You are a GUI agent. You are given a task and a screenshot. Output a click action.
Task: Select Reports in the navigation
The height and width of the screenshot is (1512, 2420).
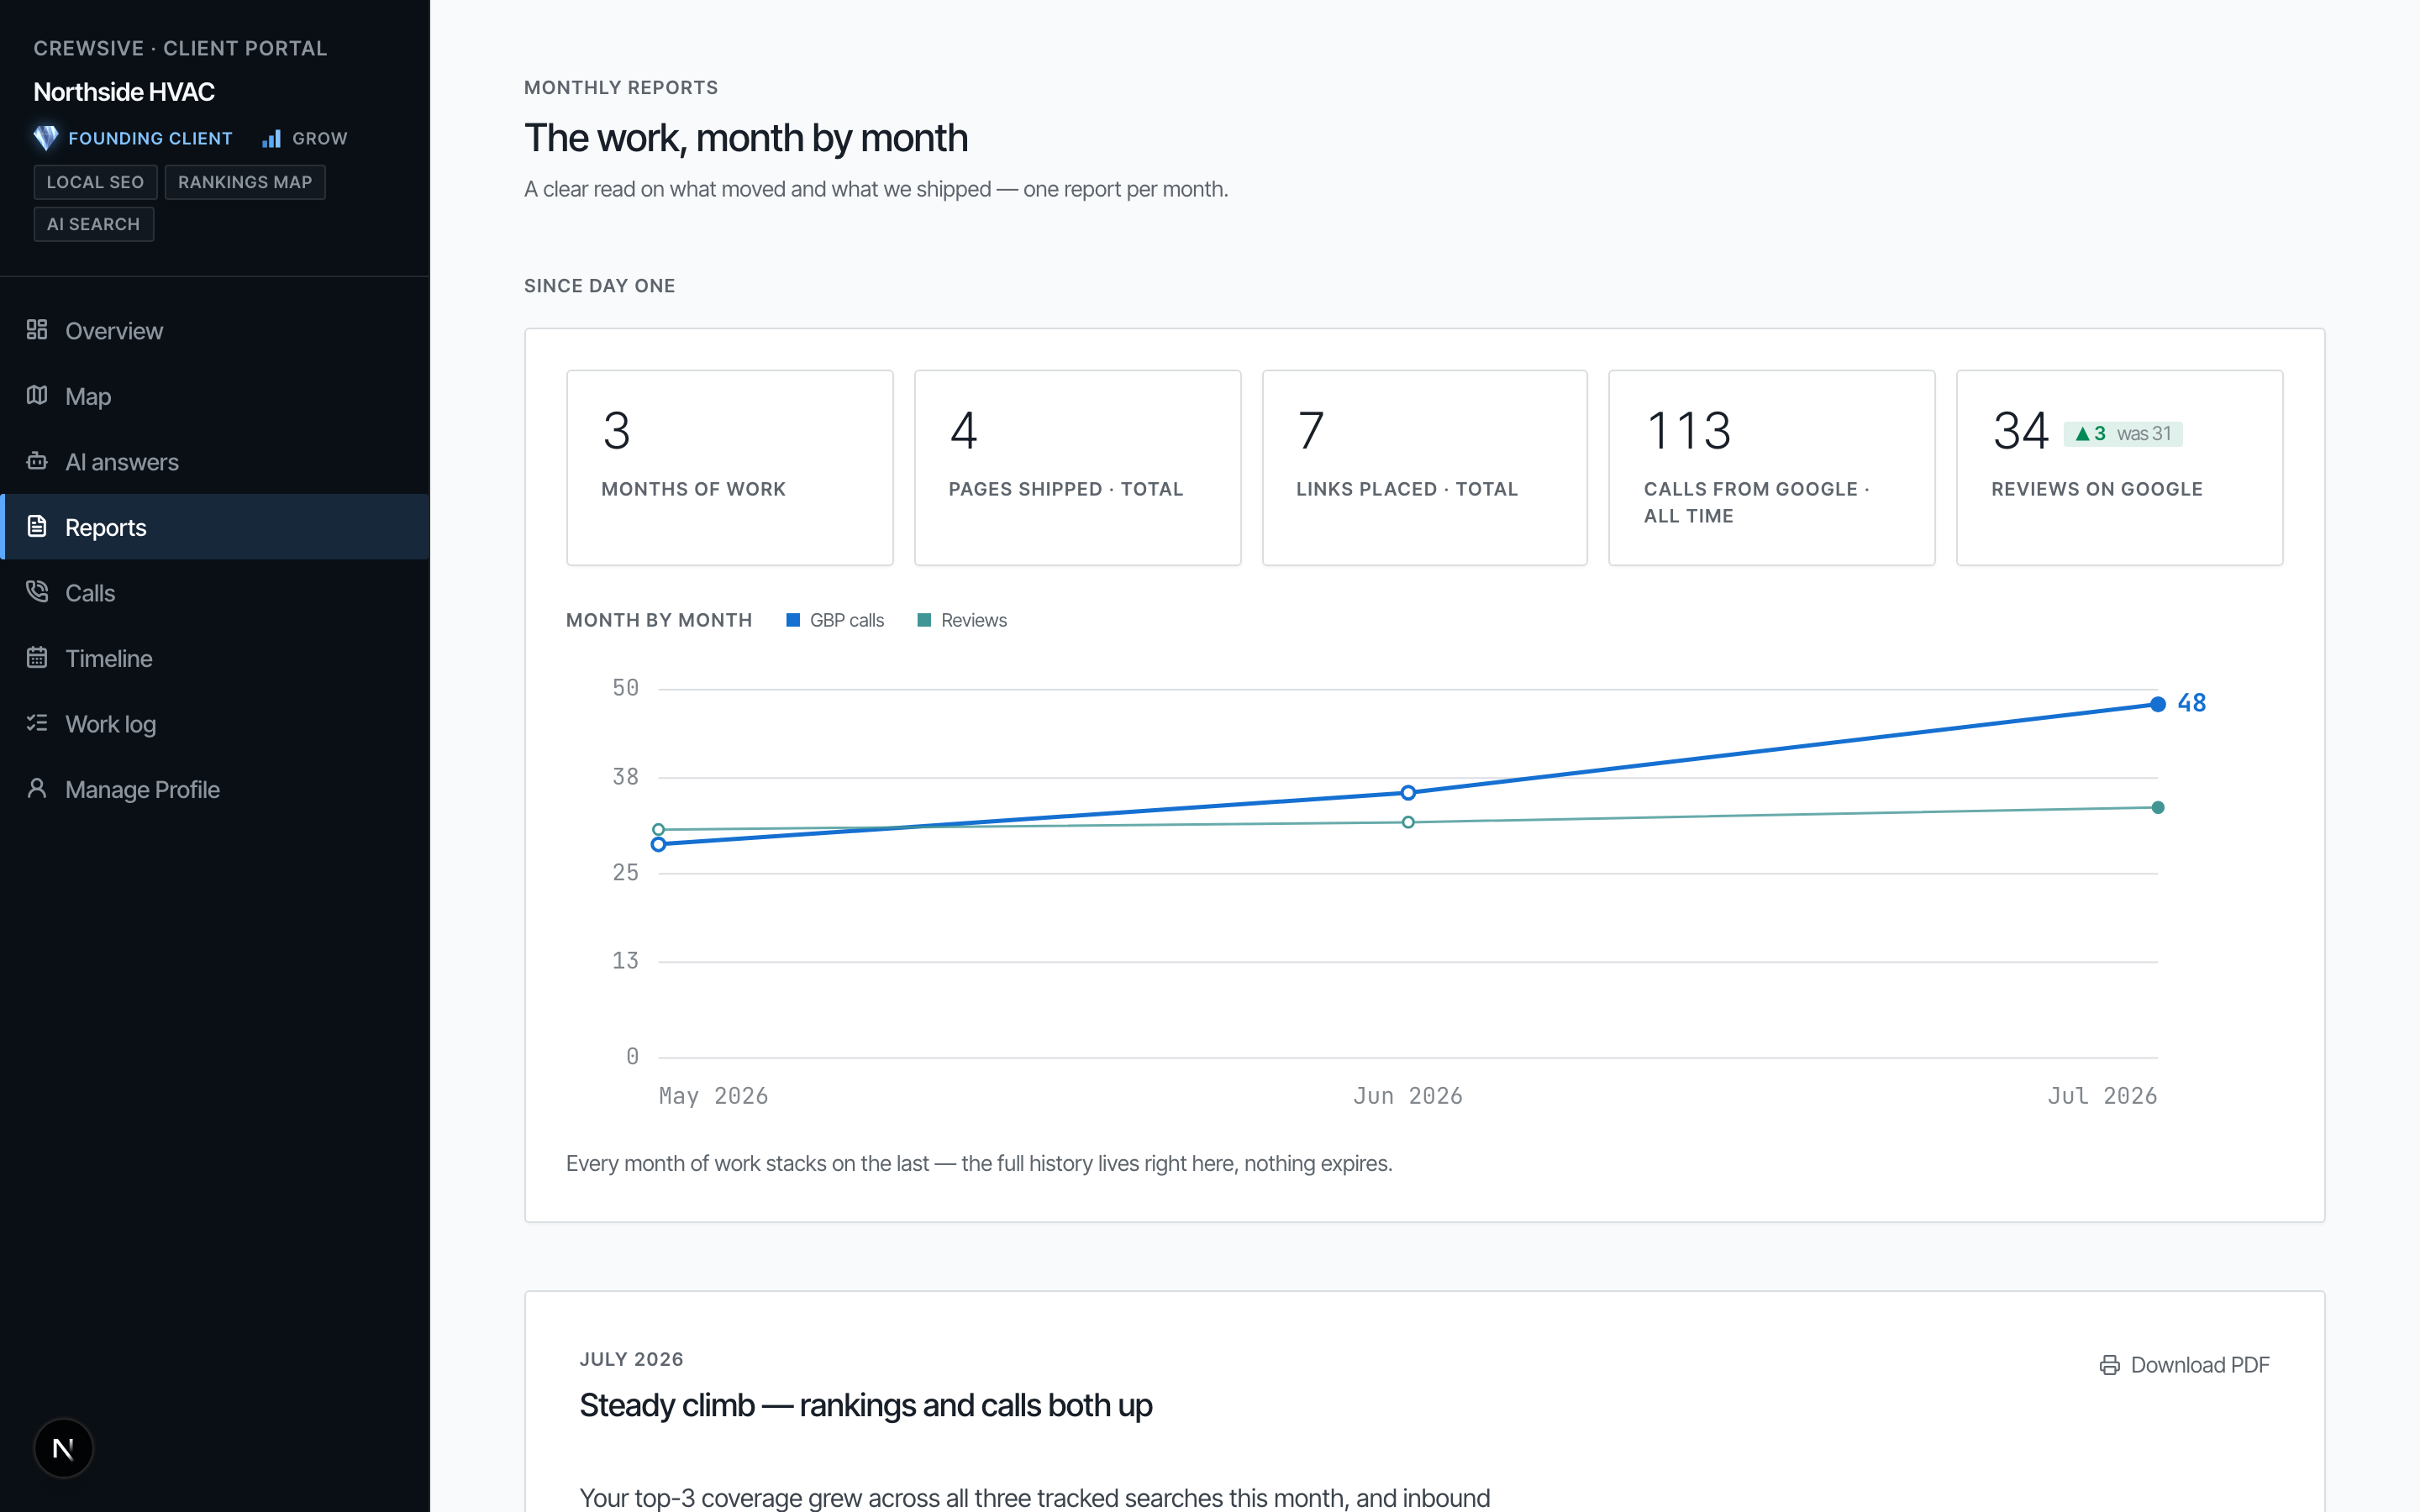click(216, 527)
